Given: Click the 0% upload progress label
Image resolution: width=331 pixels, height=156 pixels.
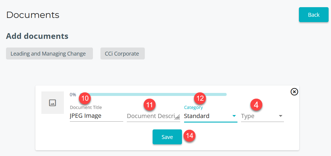Looking at the screenshot, I should pyautogui.click(x=73, y=95).
